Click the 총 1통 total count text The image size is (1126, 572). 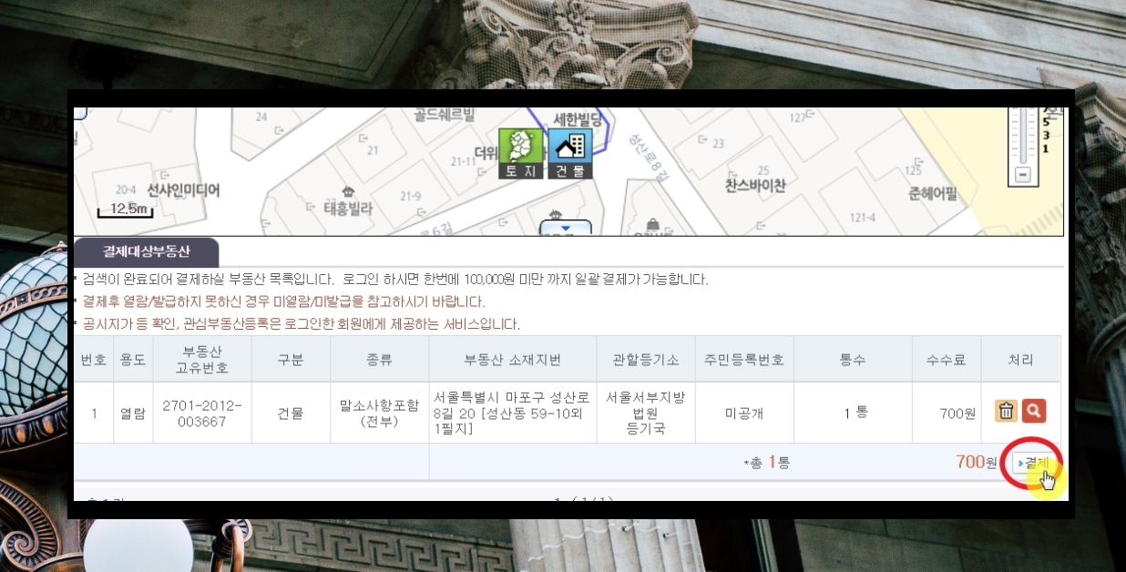click(x=767, y=463)
